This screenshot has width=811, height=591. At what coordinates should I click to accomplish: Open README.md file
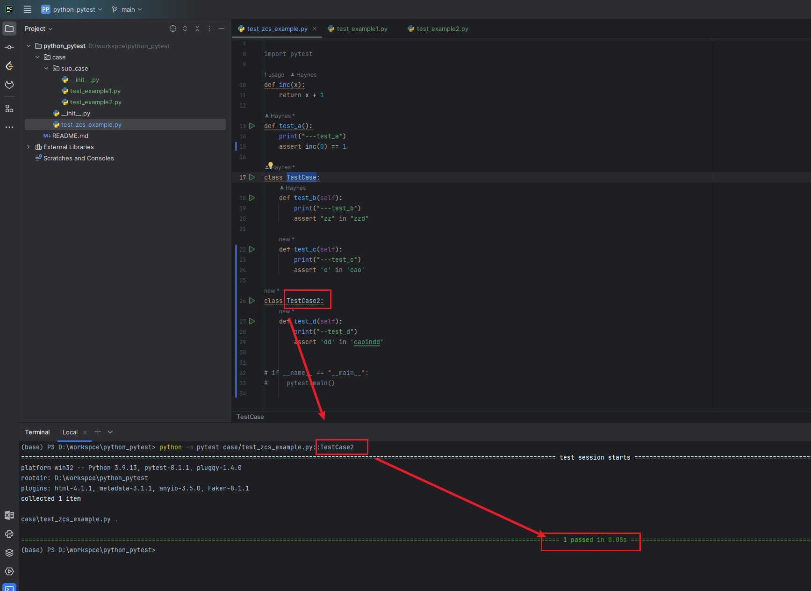pyautogui.click(x=70, y=136)
